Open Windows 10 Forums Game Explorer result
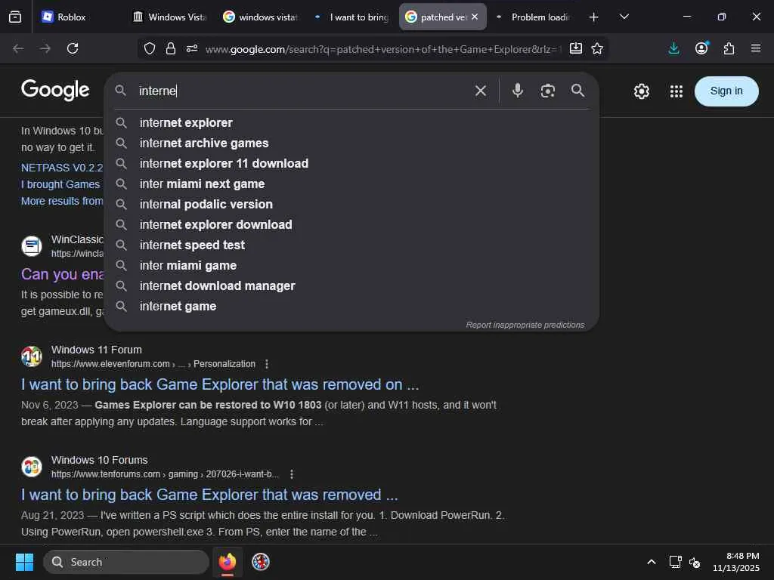Viewport: 774px width, 580px height. (209, 495)
